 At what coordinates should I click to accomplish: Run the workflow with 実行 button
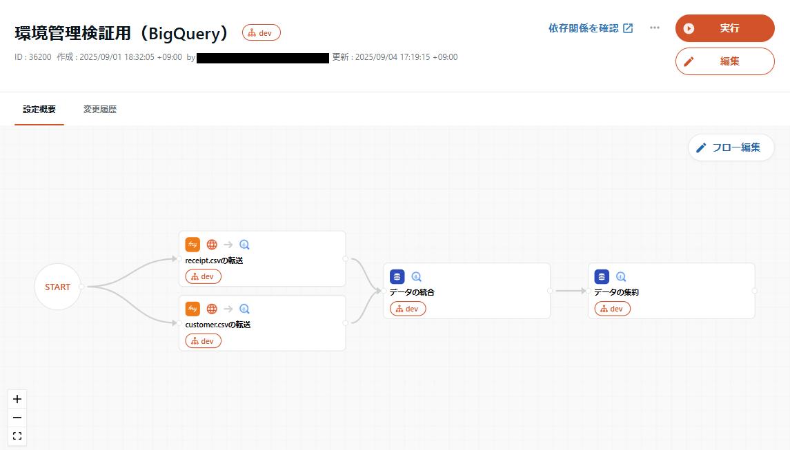pos(724,28)
